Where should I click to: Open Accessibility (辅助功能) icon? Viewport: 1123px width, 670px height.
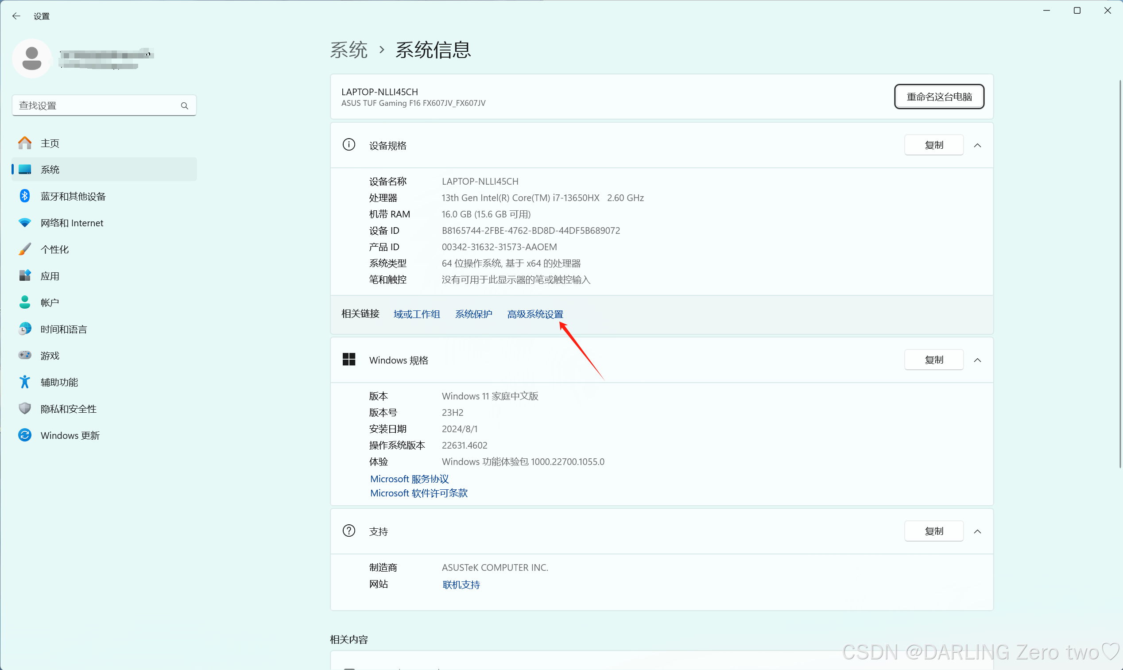point(25,382)
